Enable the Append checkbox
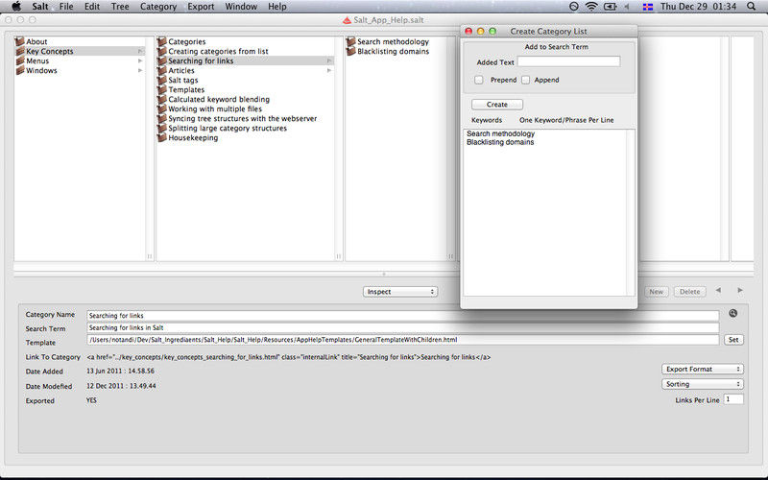768x480 pixels. pyautogui.click(x=525, y=80)
